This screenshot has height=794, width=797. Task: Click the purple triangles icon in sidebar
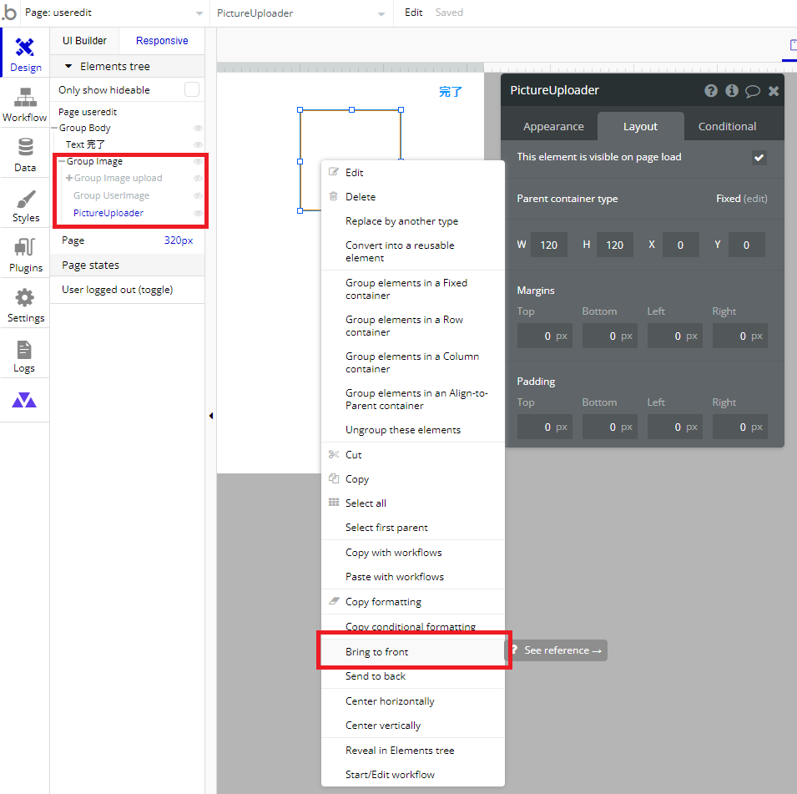click(x=24, y=400)
